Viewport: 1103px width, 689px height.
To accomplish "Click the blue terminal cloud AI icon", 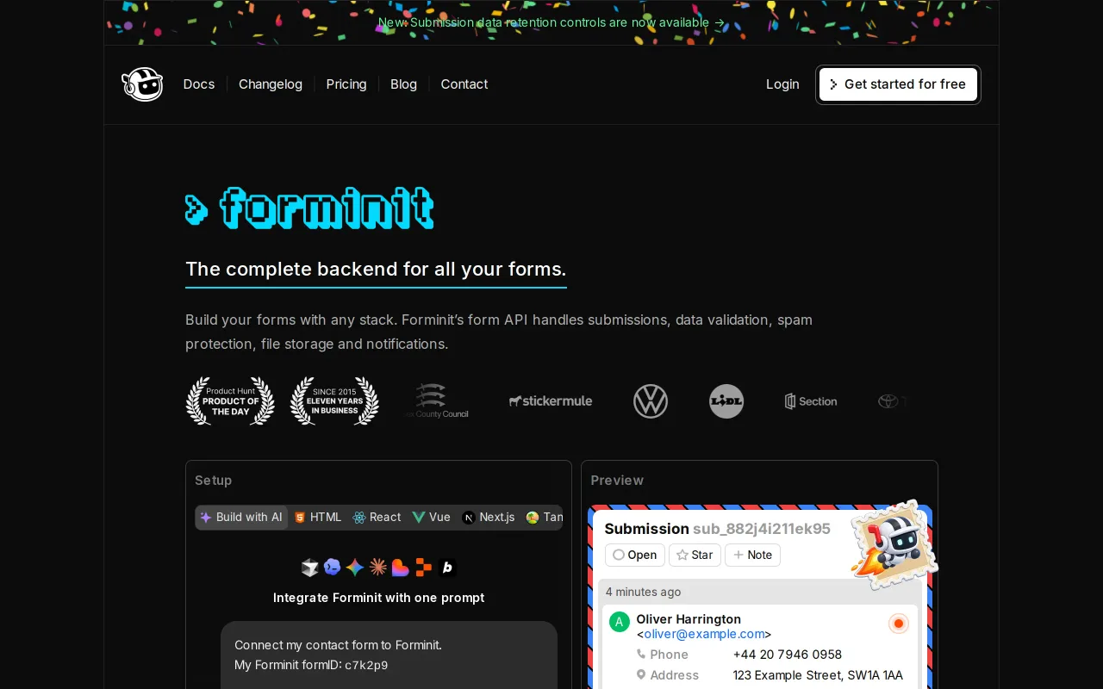I will [333, 568].
